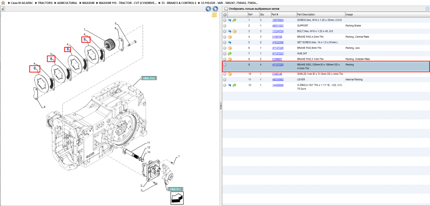Viewport: 430px width, 206px height.
Task: Click blue arrow icon on the SET SCREW row
Action: (230, 43)
